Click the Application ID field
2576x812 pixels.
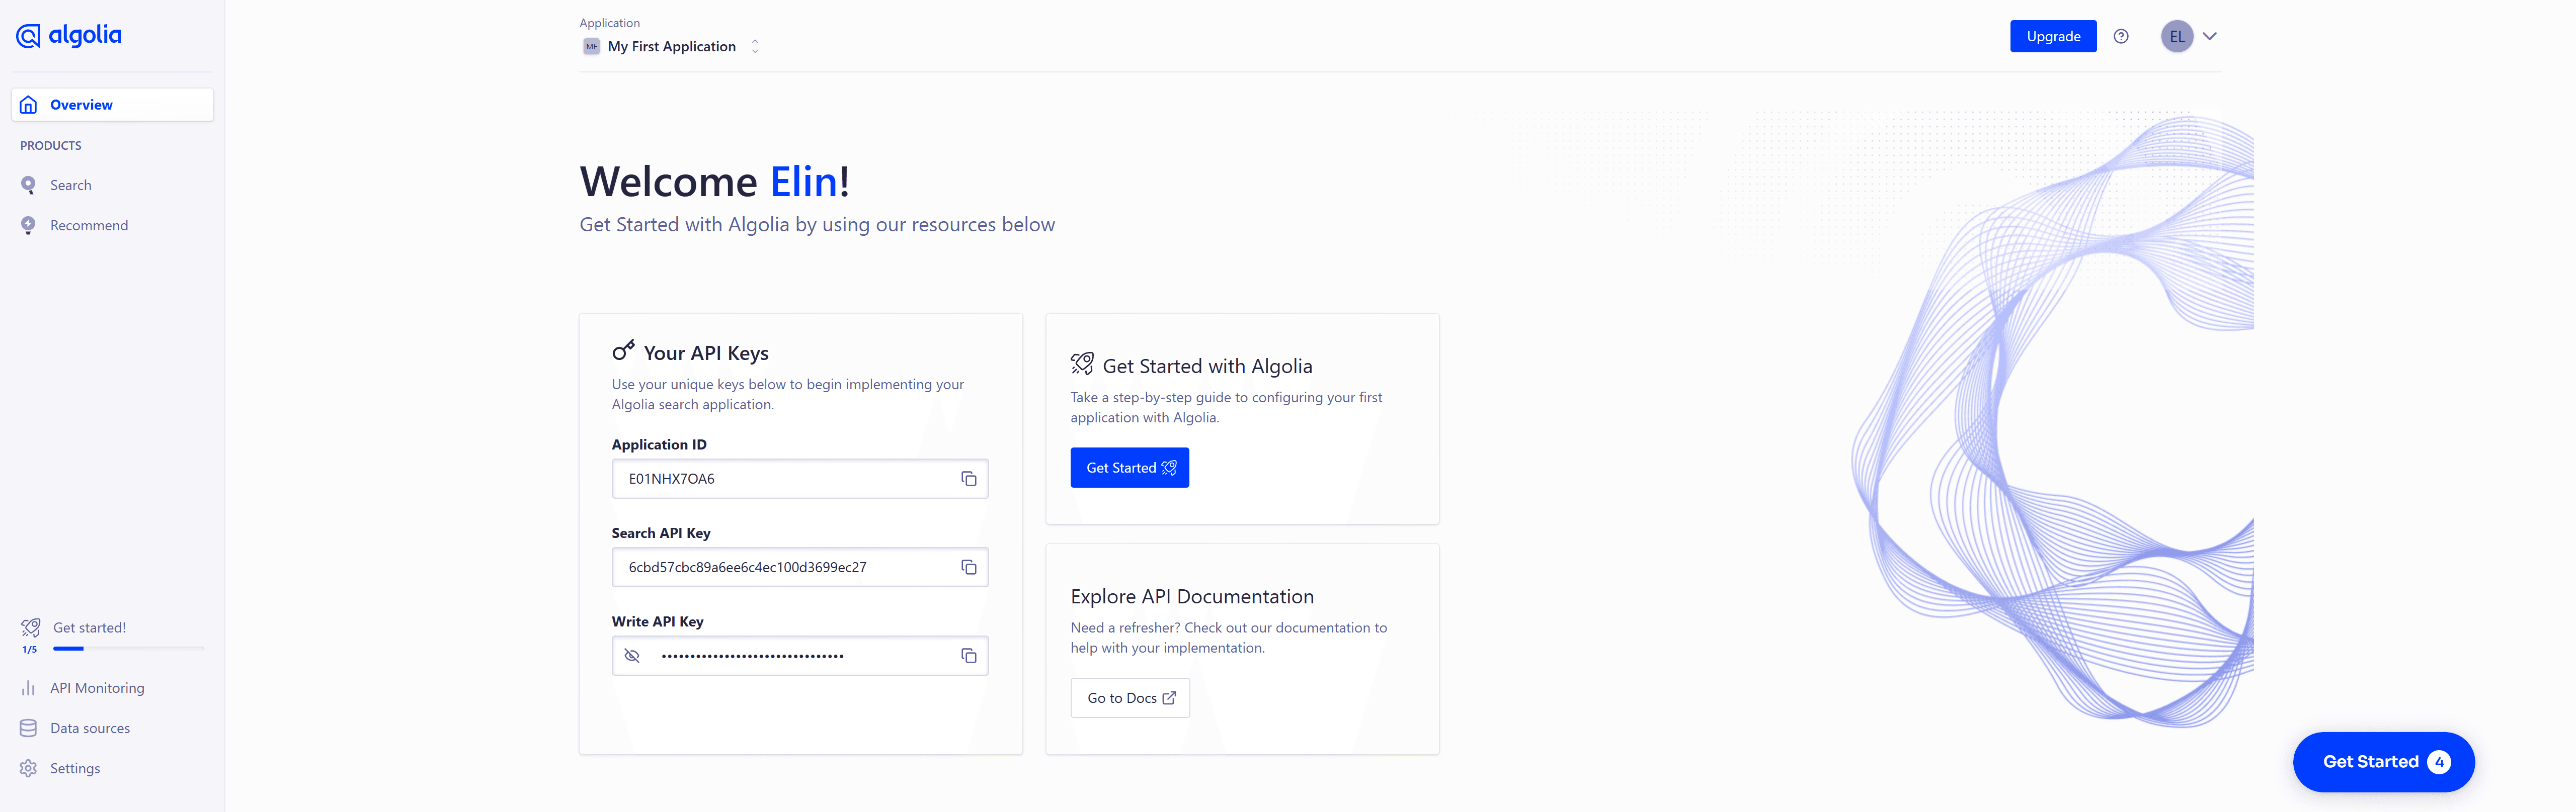[800, 480]
